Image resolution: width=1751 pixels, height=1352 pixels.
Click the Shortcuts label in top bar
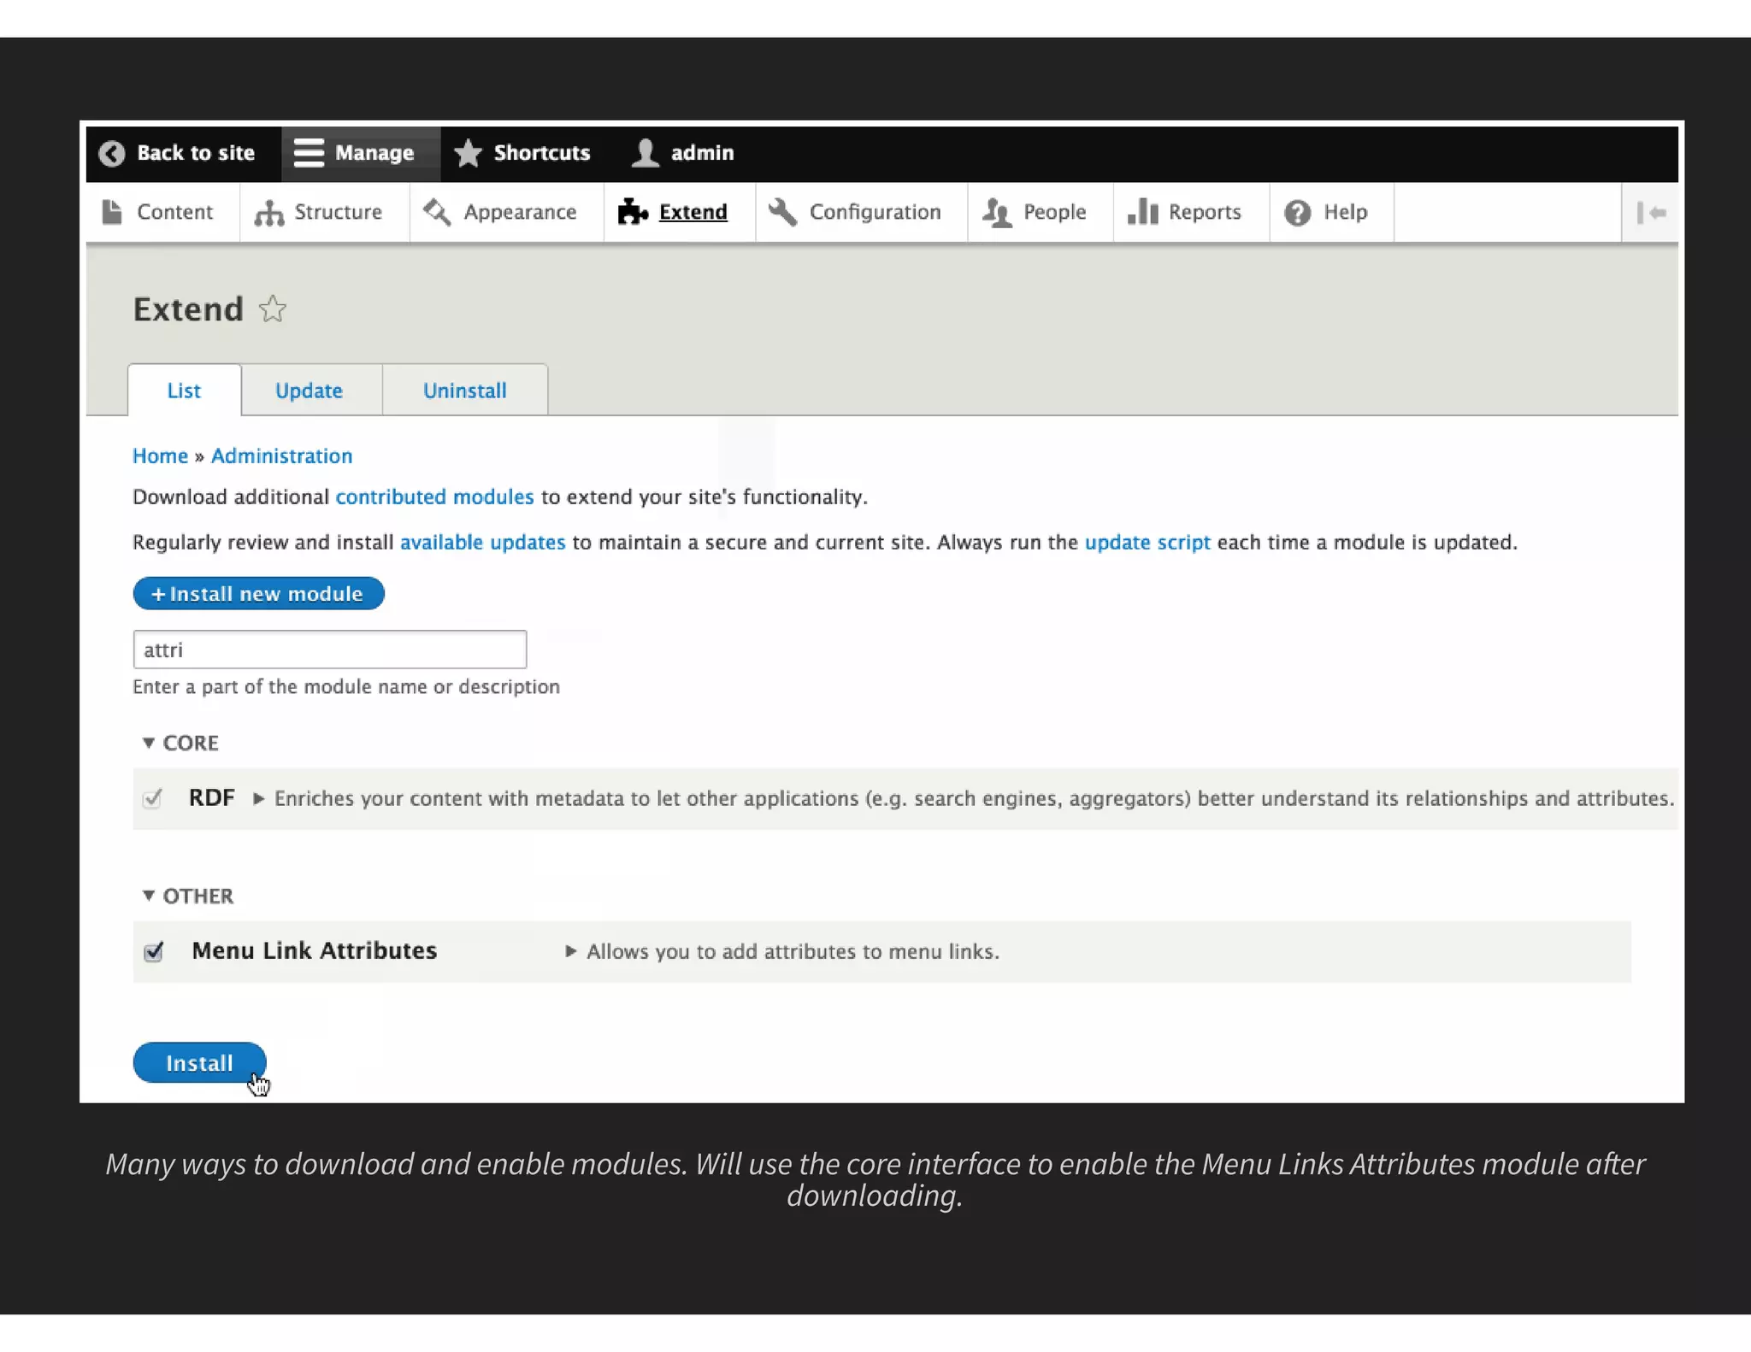click(541, 153)
